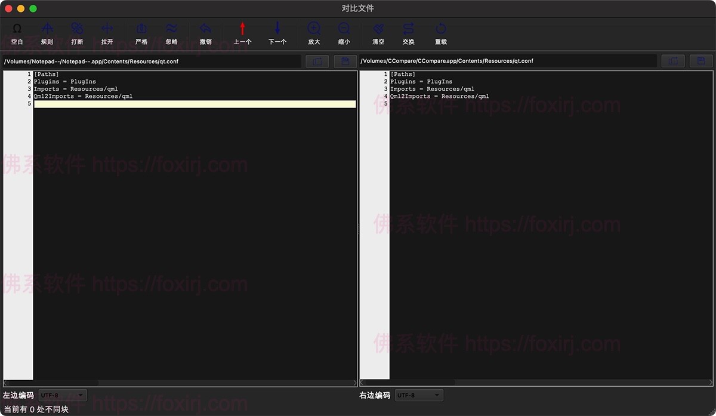Jump to previous difference with 上一个
Image resolution: width=716 pixels, height=416 pixels.
(x=242, y=30)
